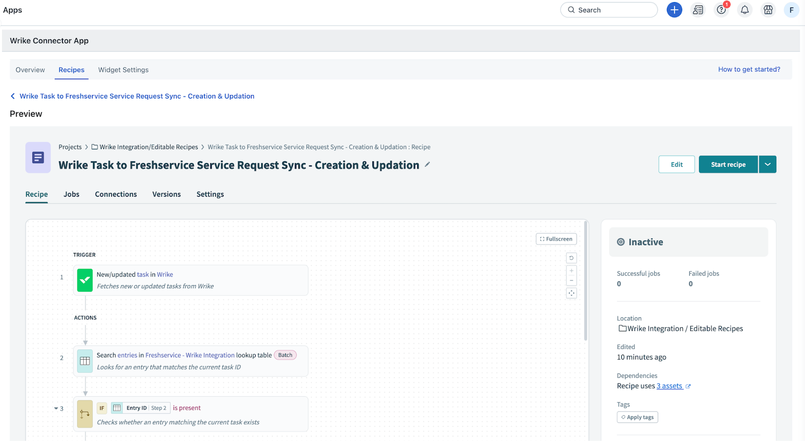This screenshot has width=805, height=441.
Task: Click the entries link in step 2
Action: point(127,355)
